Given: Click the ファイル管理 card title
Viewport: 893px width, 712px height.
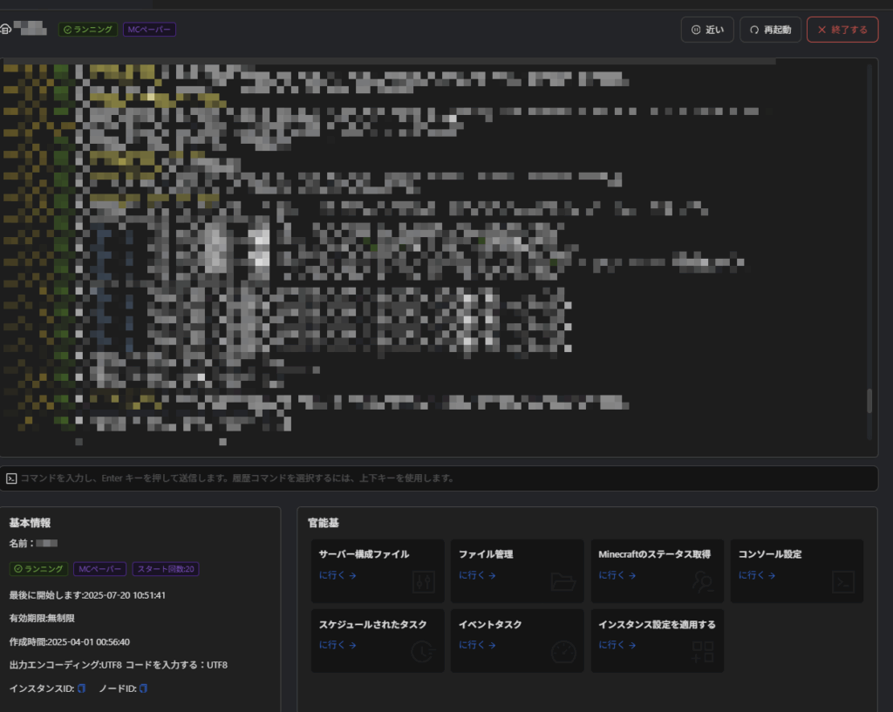Looking at the screenshot, I should point(486,554).
